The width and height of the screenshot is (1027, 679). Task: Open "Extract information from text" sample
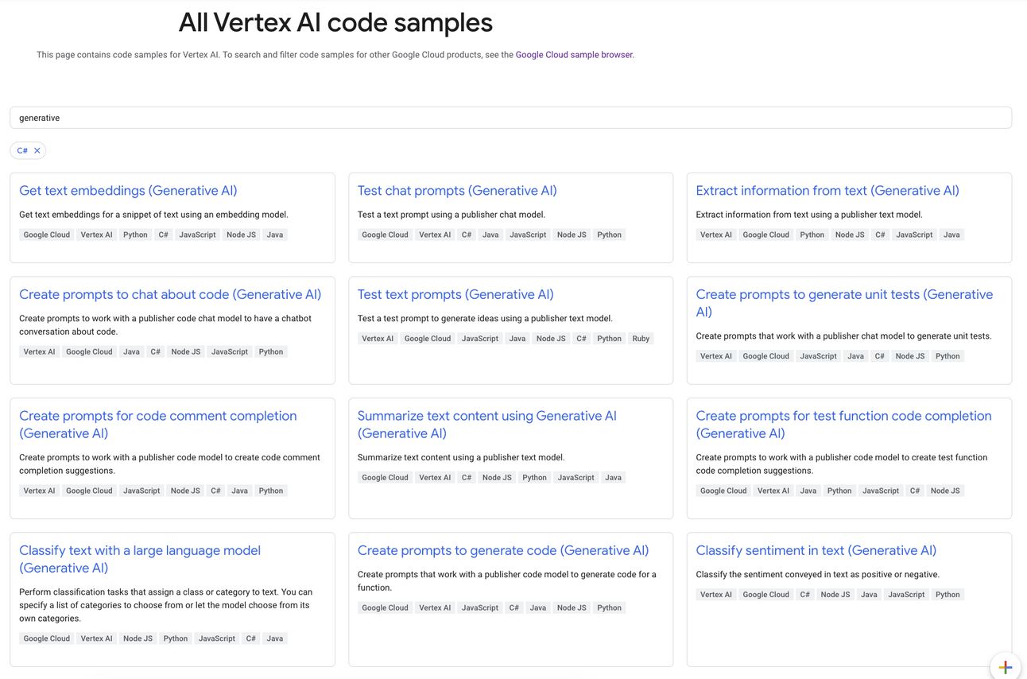827,191
